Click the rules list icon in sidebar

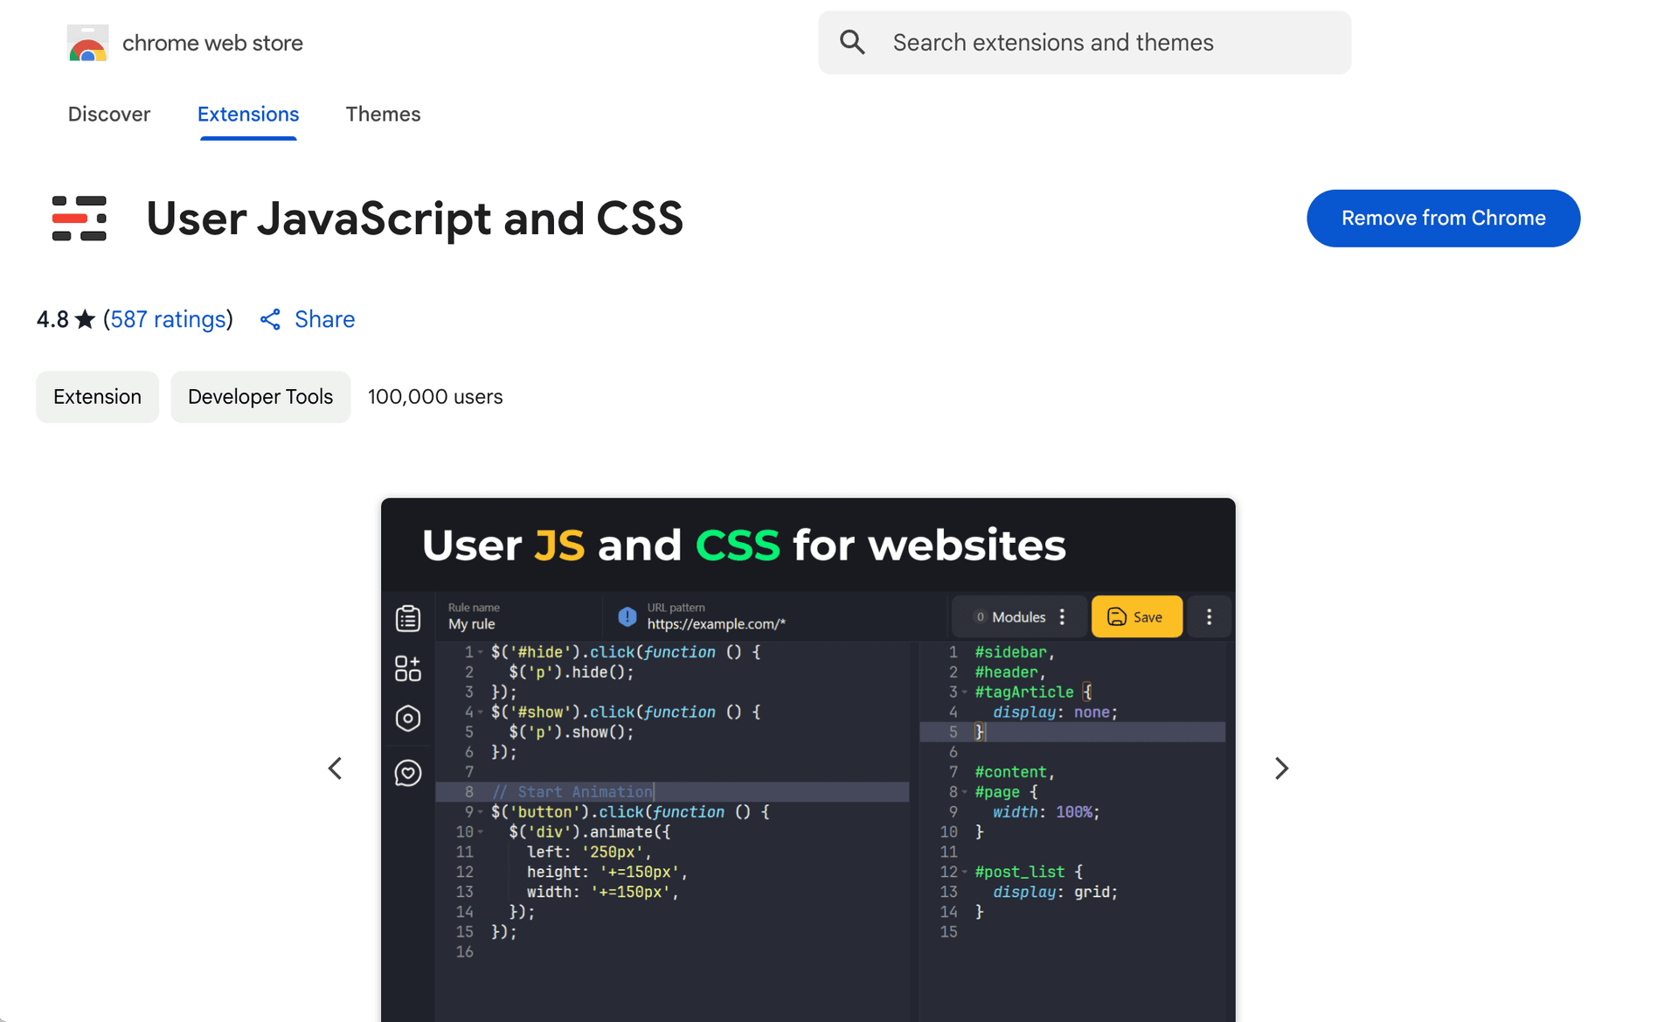click(408, 618)
